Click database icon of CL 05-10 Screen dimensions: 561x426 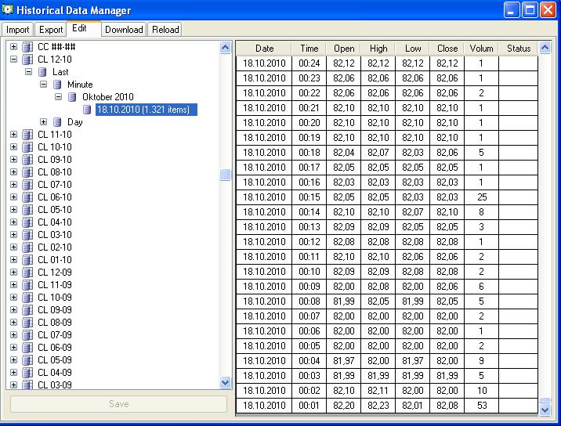tap(27, 210)
